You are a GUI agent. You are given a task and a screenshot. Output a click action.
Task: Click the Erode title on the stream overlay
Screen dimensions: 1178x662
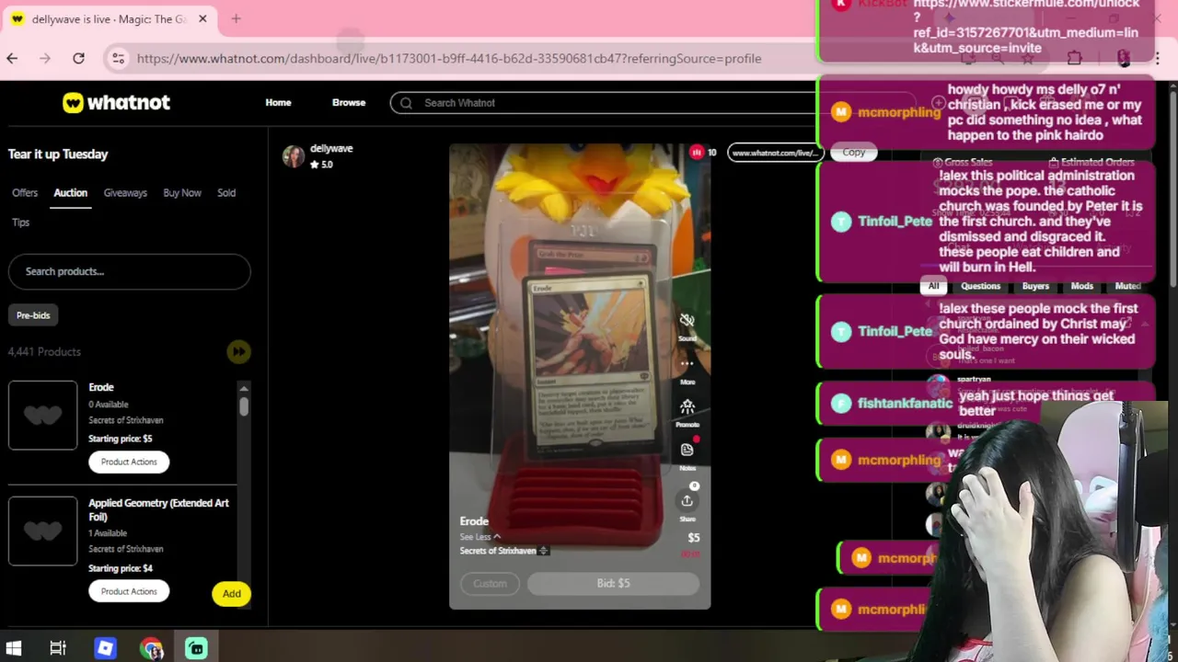click(x=474, y=521)
